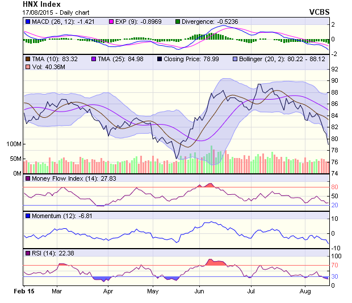Click the 92 price axis label

(336, 70)
